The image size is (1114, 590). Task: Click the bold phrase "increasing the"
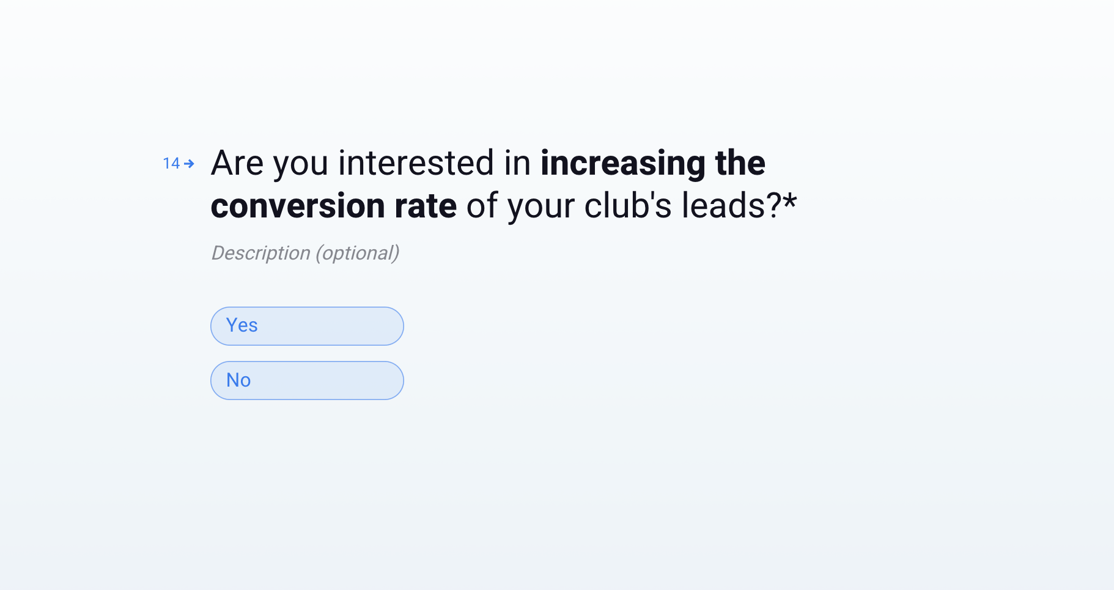[x=652, y=163]
